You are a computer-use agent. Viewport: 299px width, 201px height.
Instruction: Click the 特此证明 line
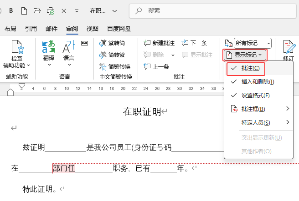pyautogui.click(x=39, y=189)
